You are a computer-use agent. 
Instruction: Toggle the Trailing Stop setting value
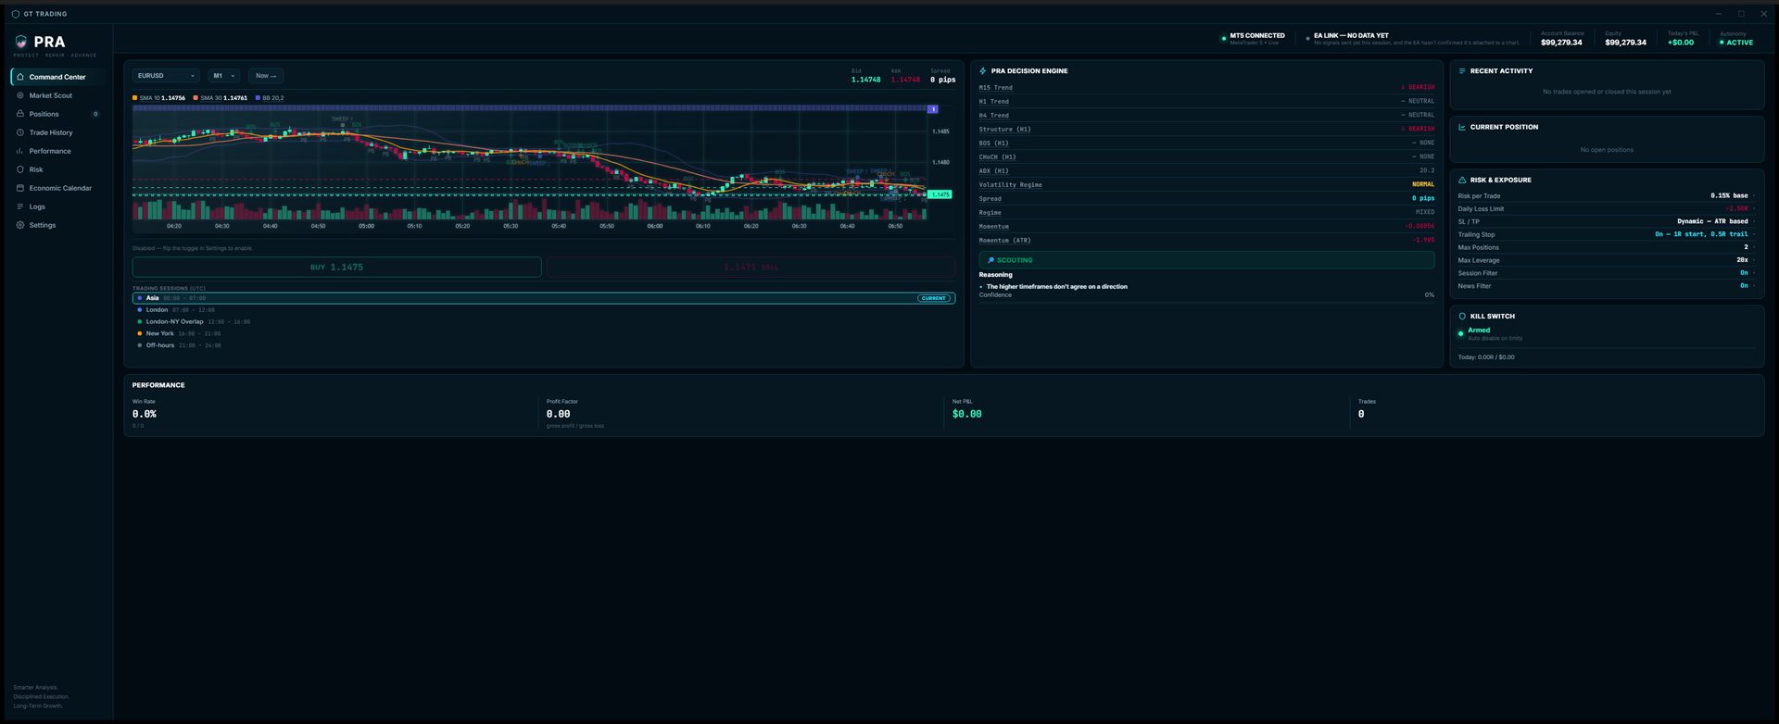pos(1701,234)
